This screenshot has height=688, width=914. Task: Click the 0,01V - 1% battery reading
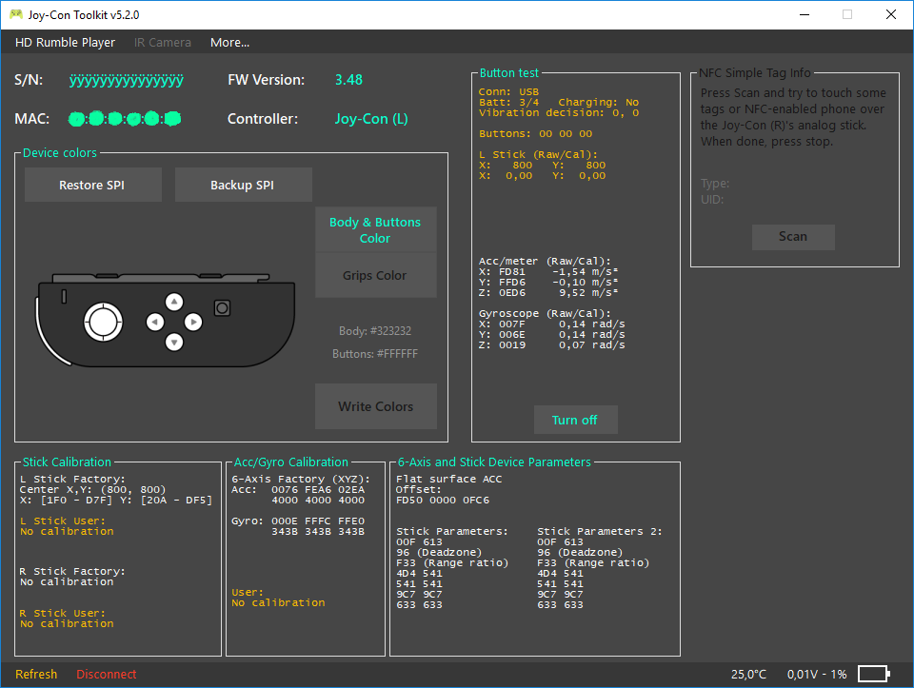coord(817,674)
